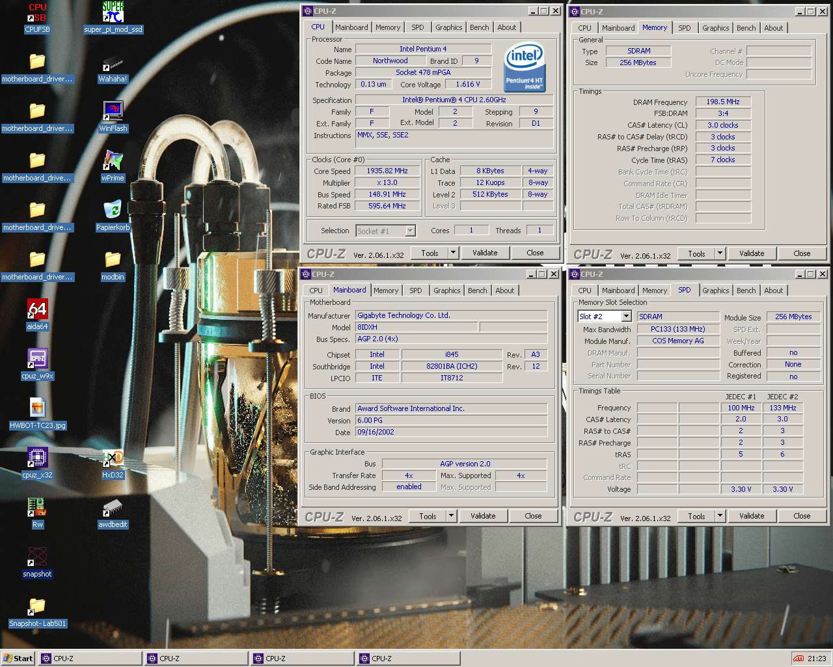Click Tools button in Memory window
Image resolution: width=833 pixels, height=667 pixels.
(696, 253)
